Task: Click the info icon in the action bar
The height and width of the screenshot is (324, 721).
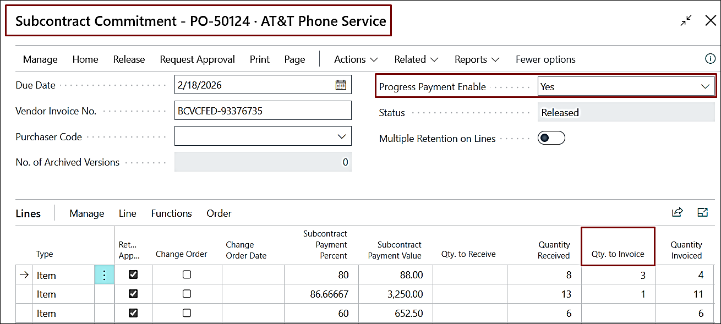Action: point(710,59)
